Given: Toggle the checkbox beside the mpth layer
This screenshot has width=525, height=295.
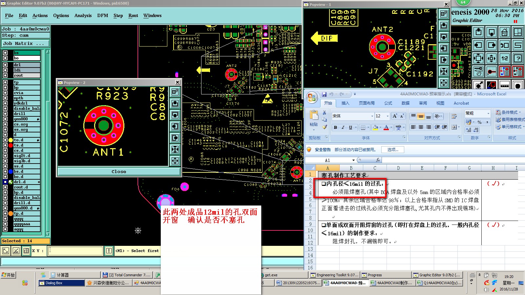Looking at the screenshot, I should [x=5, y=98].
